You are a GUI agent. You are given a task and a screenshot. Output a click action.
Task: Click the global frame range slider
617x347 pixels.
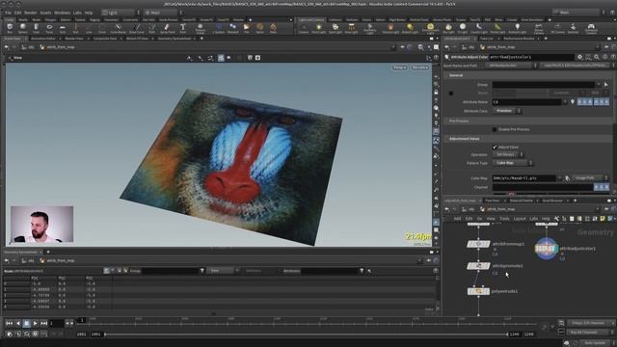[307, 334]
